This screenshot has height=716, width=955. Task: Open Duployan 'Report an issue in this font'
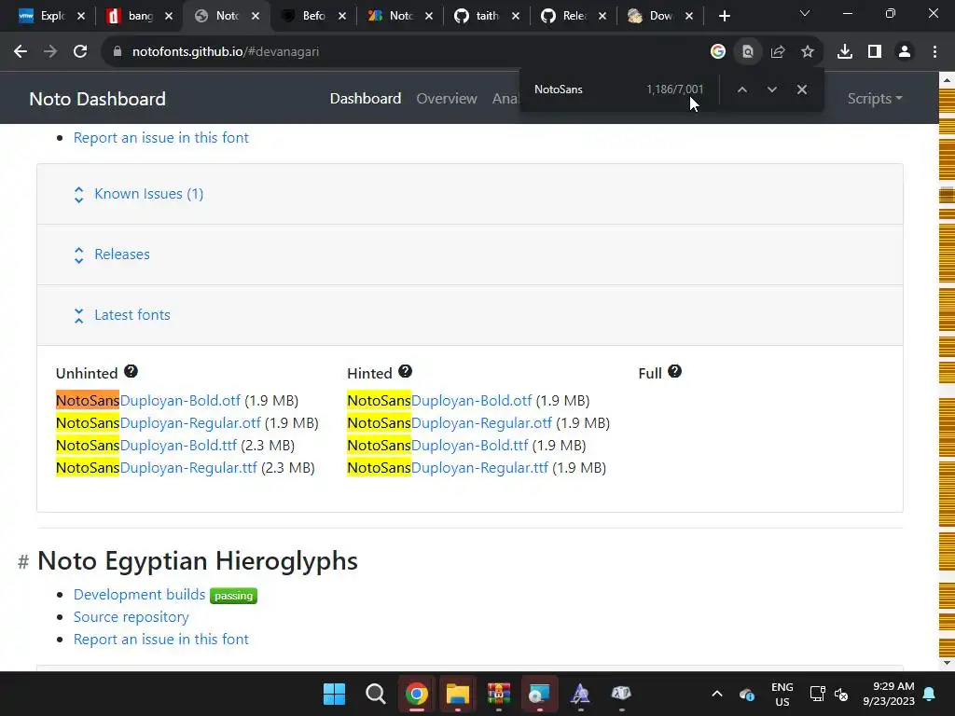160,138
